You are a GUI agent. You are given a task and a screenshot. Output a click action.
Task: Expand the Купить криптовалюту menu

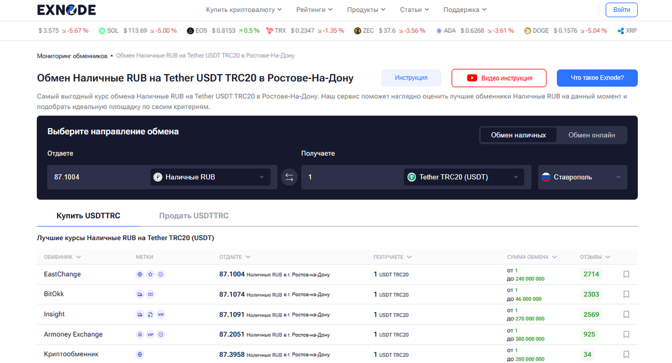tap(244, 10)
